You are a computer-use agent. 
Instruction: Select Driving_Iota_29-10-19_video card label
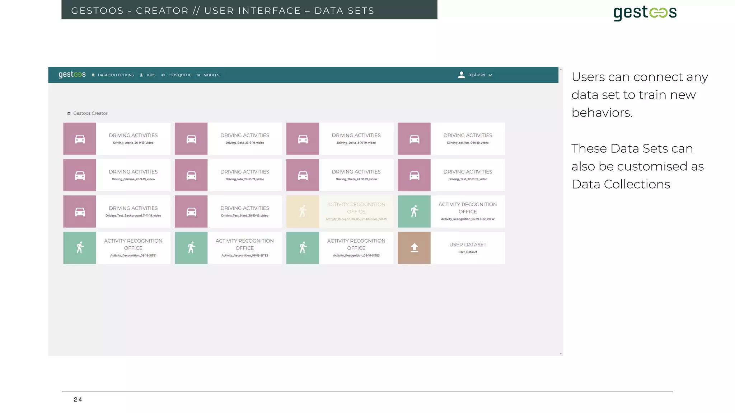245,179
